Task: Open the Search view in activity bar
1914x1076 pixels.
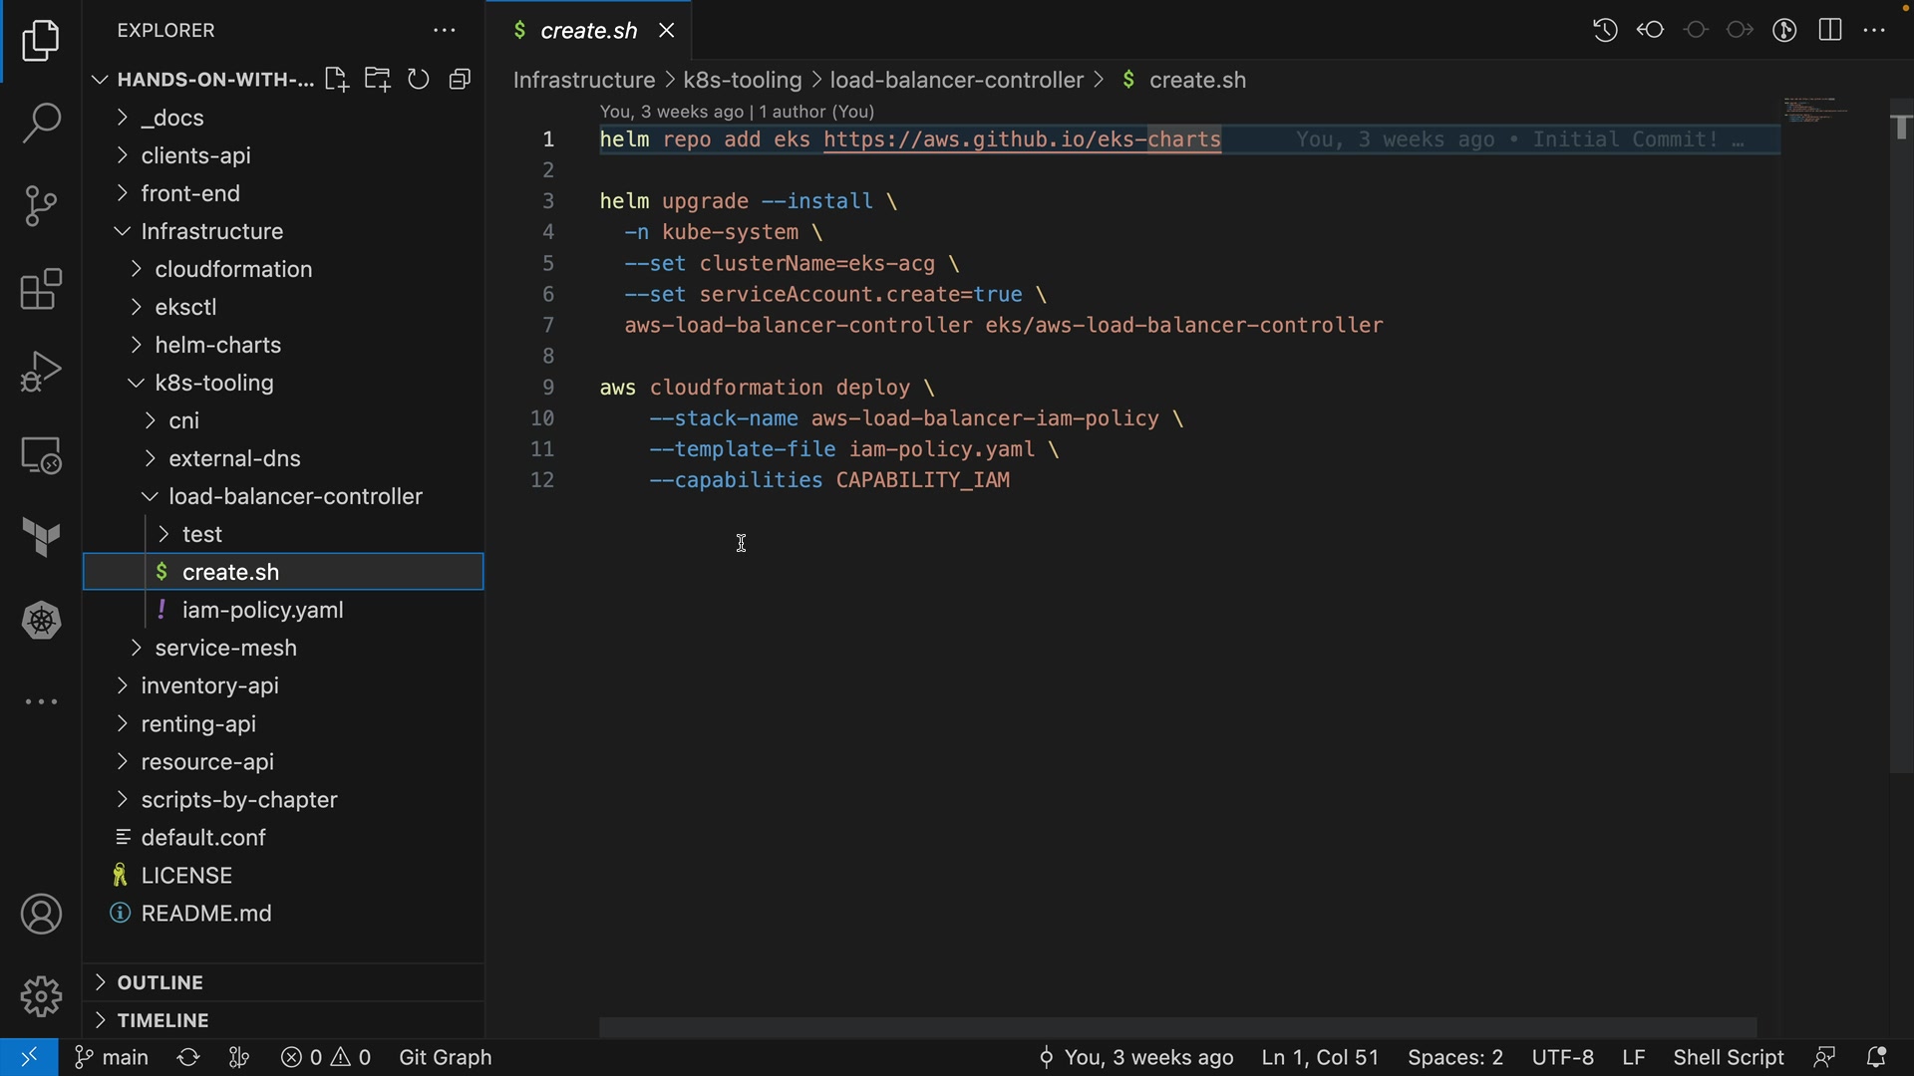Action: click(41, 124)
